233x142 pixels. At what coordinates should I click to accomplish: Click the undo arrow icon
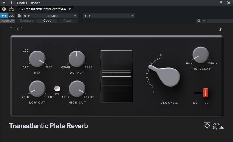coord(12,29)
